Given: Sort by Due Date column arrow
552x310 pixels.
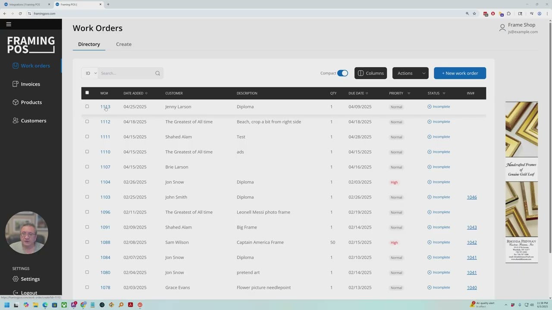Looking at the screenshot, I should (367, 93).
